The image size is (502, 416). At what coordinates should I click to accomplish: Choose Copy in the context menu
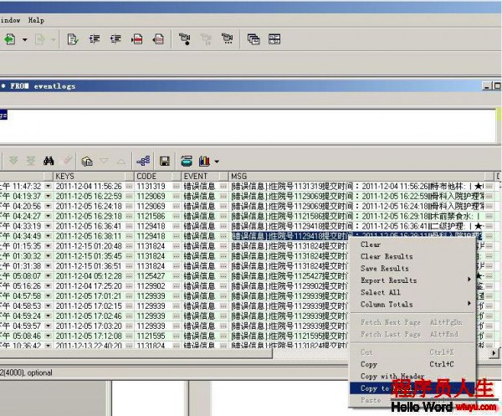coord(369,364)
